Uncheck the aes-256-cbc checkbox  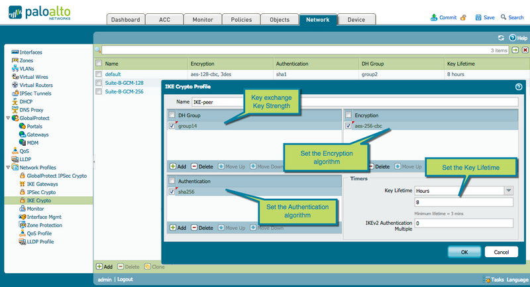[x=348, y=126]
